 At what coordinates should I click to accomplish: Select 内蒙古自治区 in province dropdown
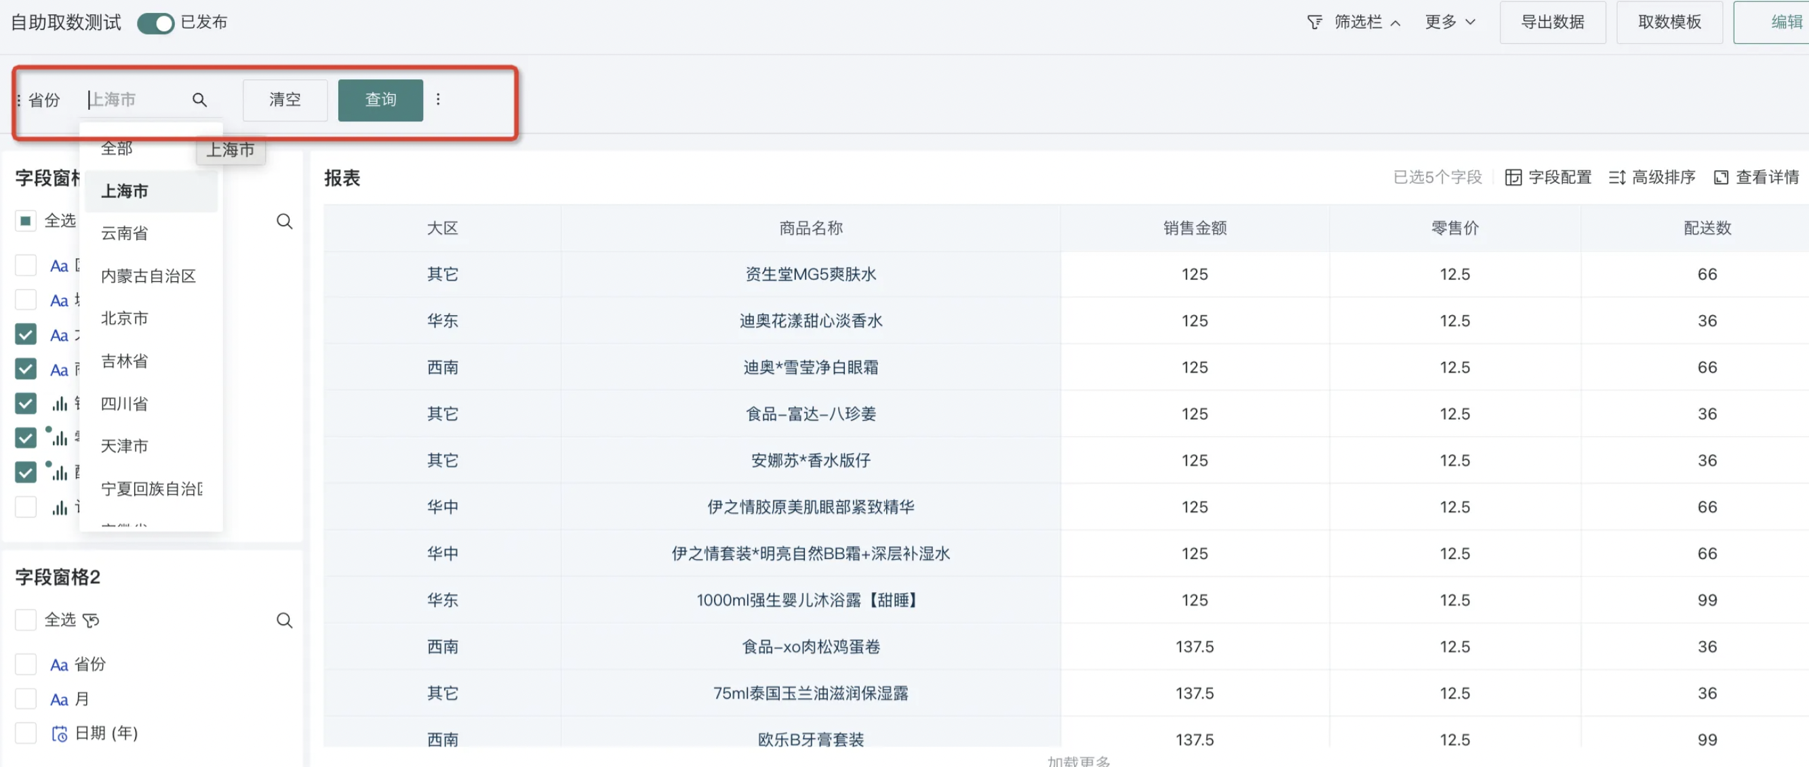click(x=151, y=276)
